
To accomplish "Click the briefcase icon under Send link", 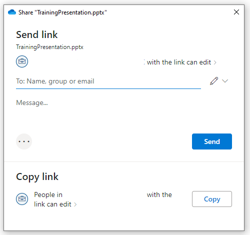I will 22,61.
